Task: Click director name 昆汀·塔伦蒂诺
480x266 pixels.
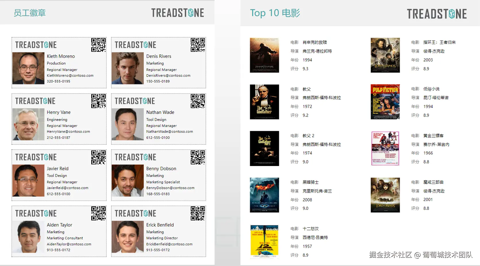Action: pos(436,98)
